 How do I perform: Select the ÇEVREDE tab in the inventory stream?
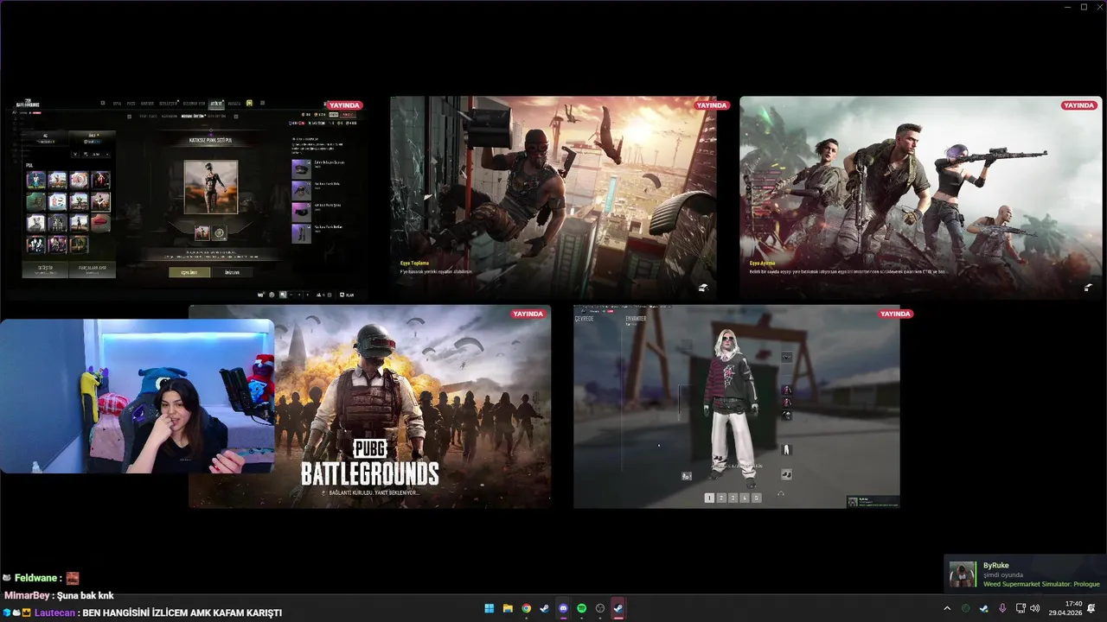pos(585,319)
